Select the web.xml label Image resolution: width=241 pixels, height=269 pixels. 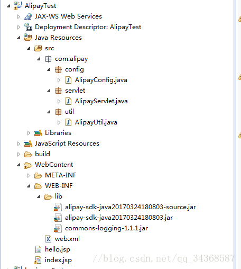(x=67, y=239)
